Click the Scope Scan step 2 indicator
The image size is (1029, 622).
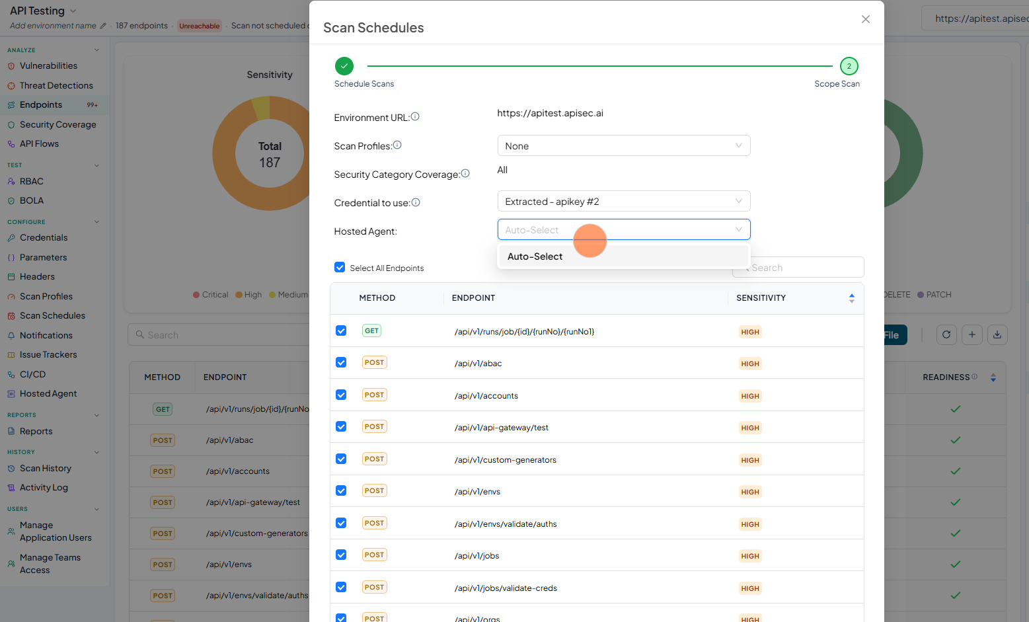(849, 66)
